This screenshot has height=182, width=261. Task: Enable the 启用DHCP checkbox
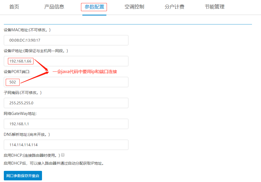pos(63,155)
